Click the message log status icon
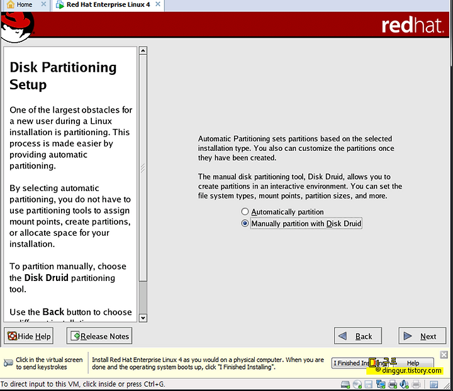 [434, 385]
